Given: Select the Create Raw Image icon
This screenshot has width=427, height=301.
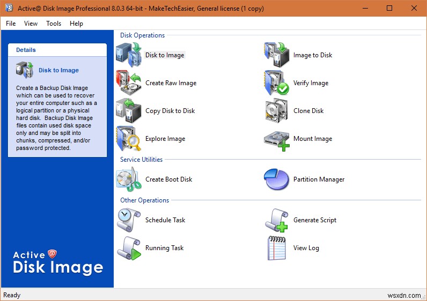Looking at the screenshot, I should pos(129,83).
